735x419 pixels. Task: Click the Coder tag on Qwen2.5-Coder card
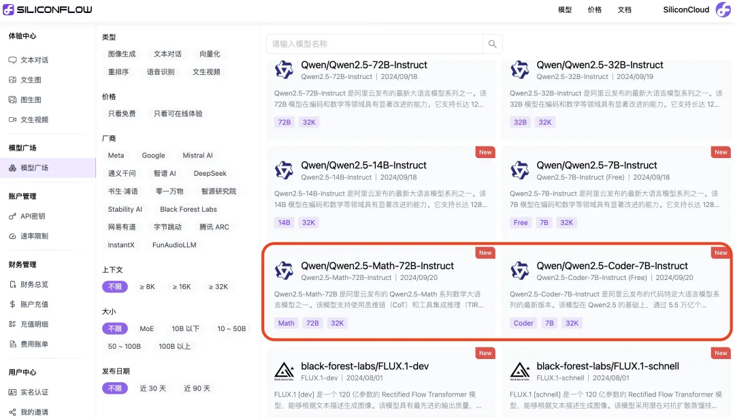[x=523, y=324]
